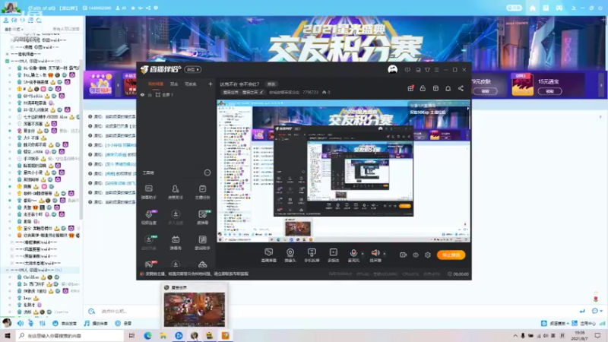
Task: Switch to the second scene tab
Action: [x=174, y=84]
